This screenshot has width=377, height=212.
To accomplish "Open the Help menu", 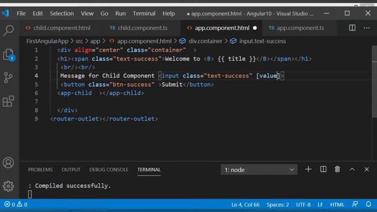I will (168, 14).
